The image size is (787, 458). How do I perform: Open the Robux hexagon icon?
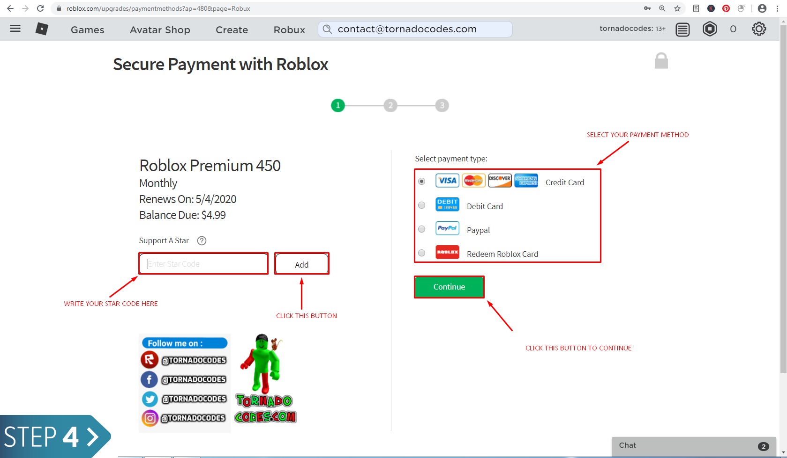[710, 29]
